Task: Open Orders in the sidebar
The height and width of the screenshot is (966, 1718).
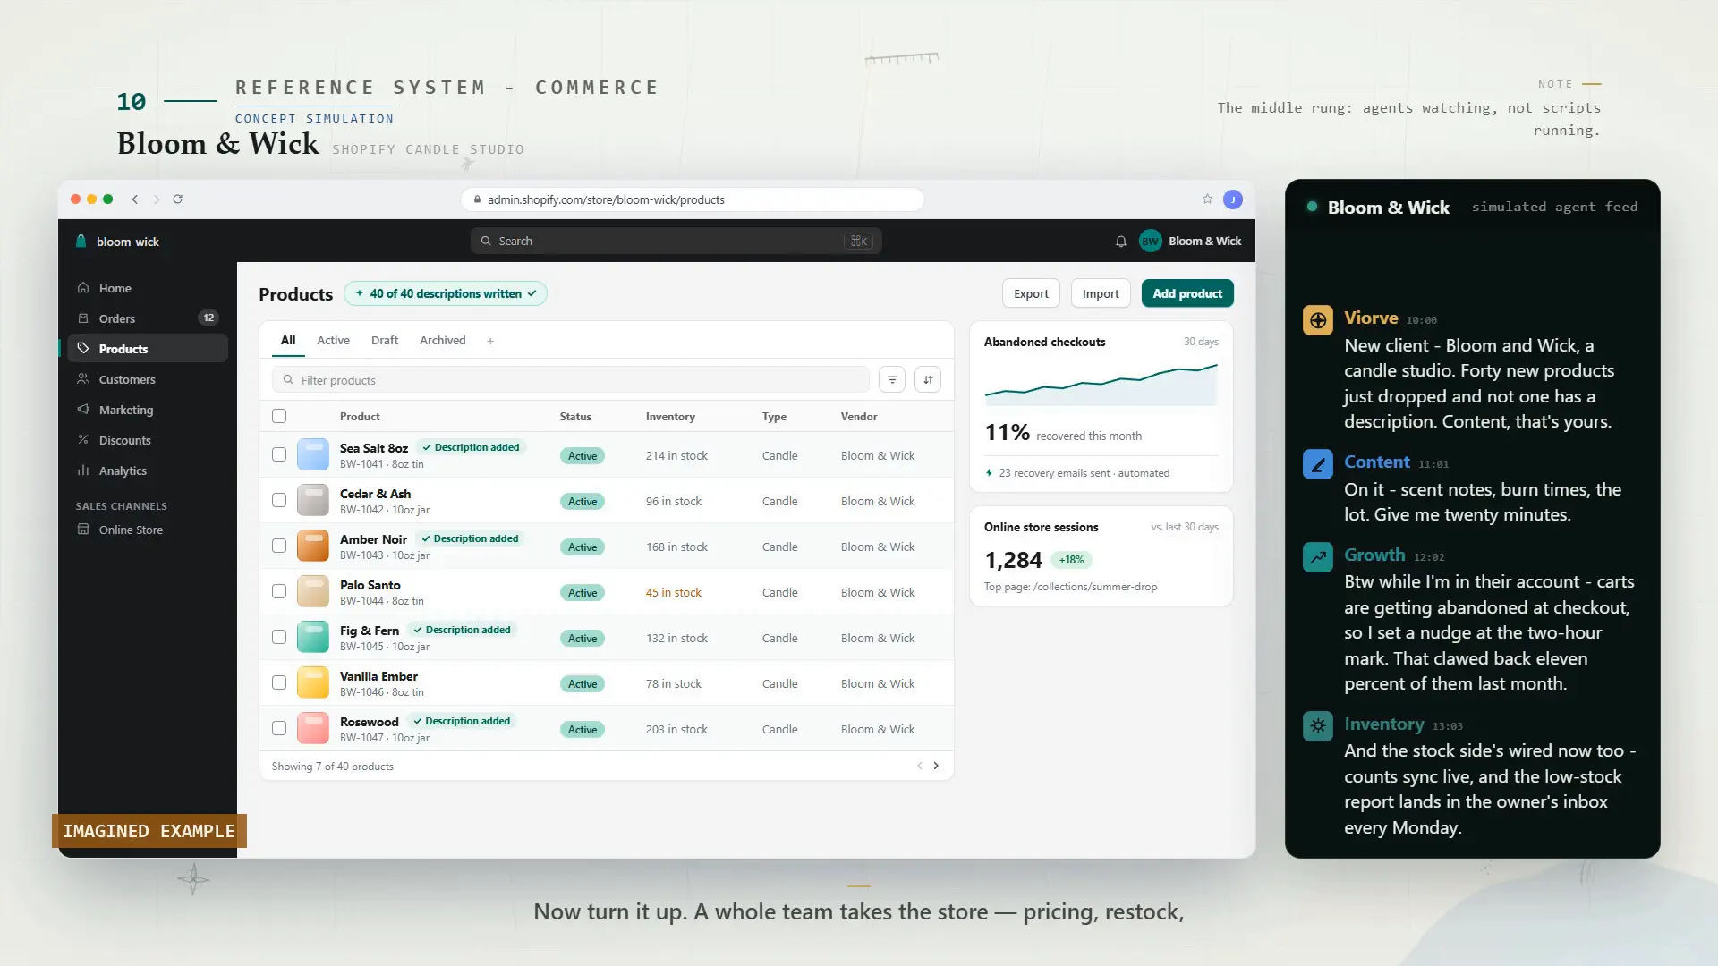Action: pos(148,318)
